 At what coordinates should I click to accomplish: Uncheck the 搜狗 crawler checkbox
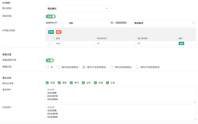59,83
